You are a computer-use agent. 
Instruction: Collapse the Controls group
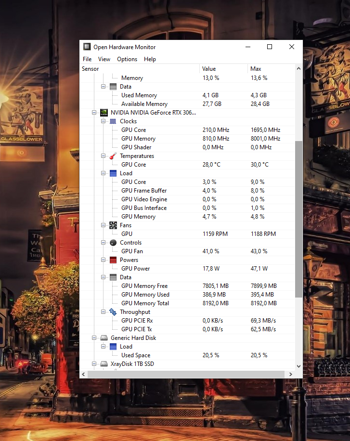[103, 243]
